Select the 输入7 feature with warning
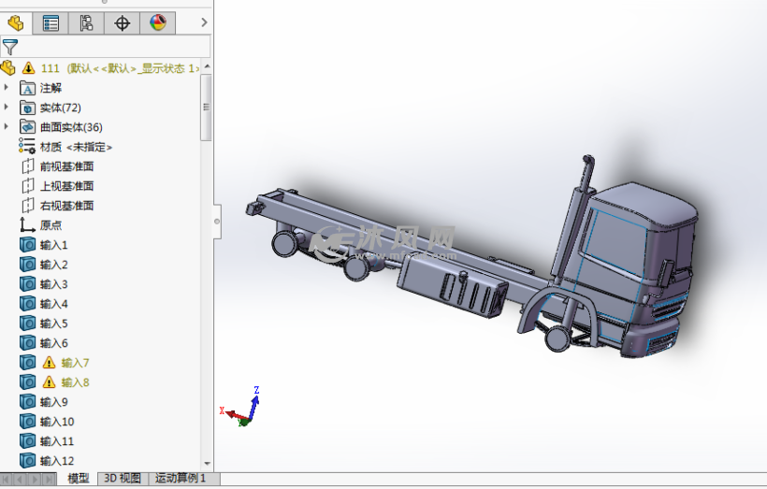This screenshot has height=489, width=767. [x=75, y=363]
